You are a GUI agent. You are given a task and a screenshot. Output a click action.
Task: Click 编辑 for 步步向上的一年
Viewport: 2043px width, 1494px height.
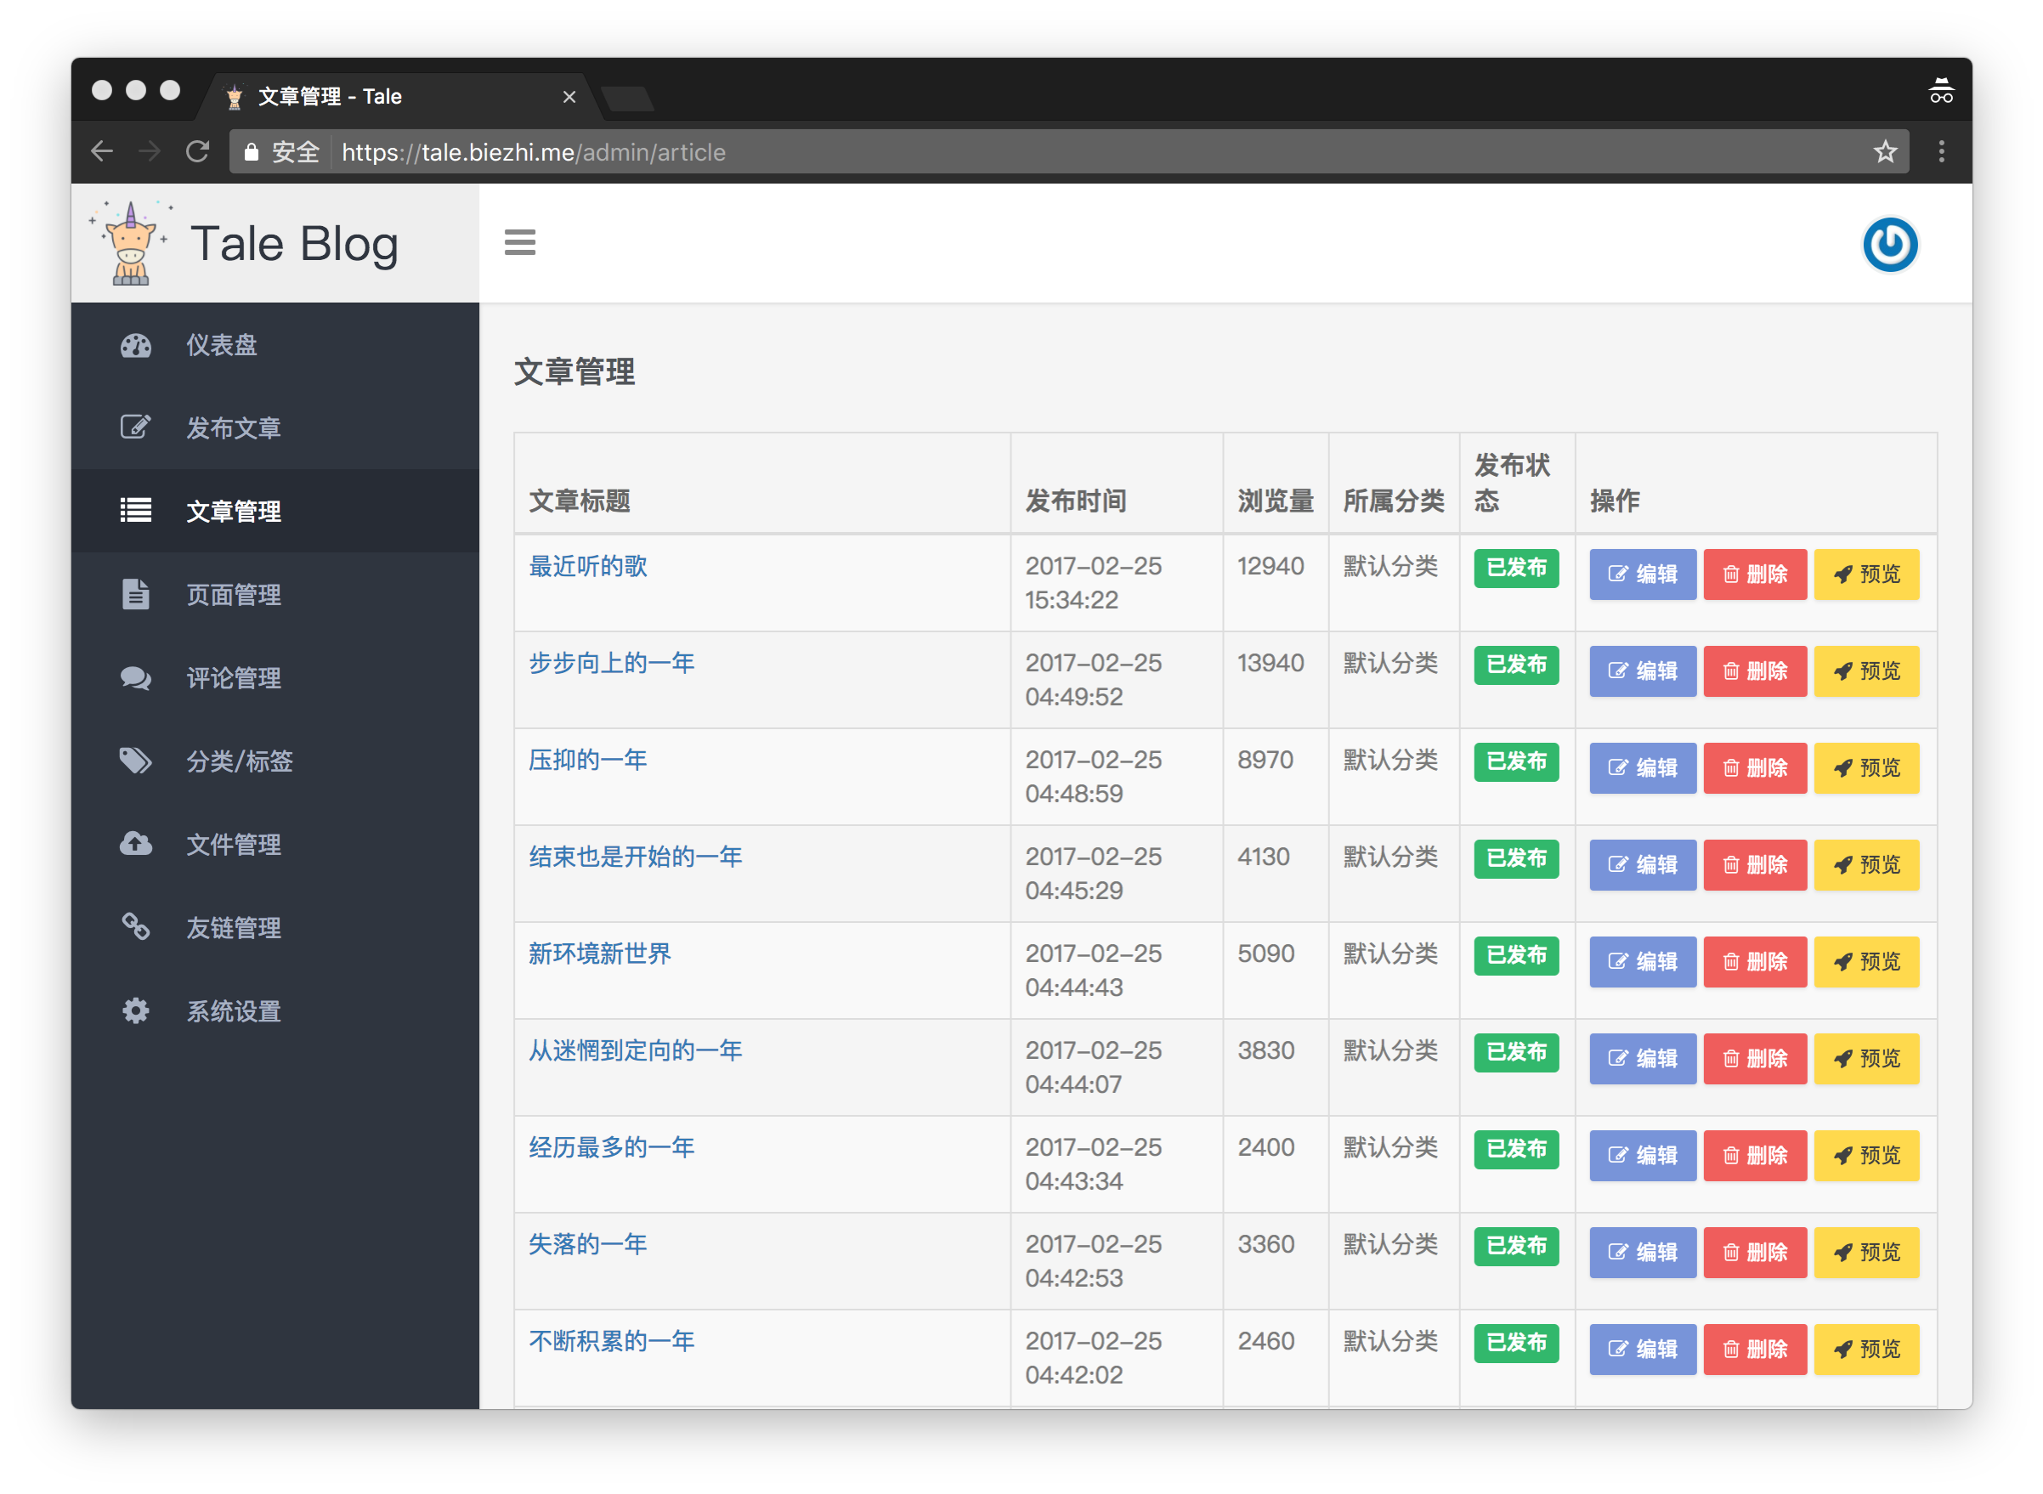pyautogui.click(x=1642, y=671)
